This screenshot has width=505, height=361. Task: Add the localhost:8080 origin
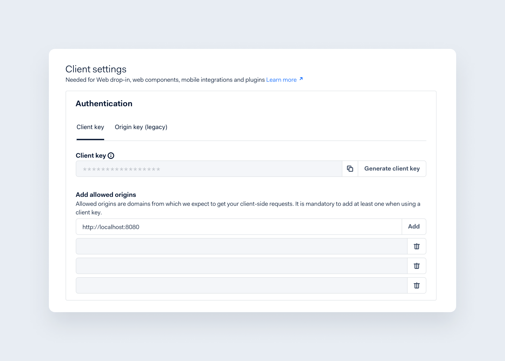(x=414, y=227)
